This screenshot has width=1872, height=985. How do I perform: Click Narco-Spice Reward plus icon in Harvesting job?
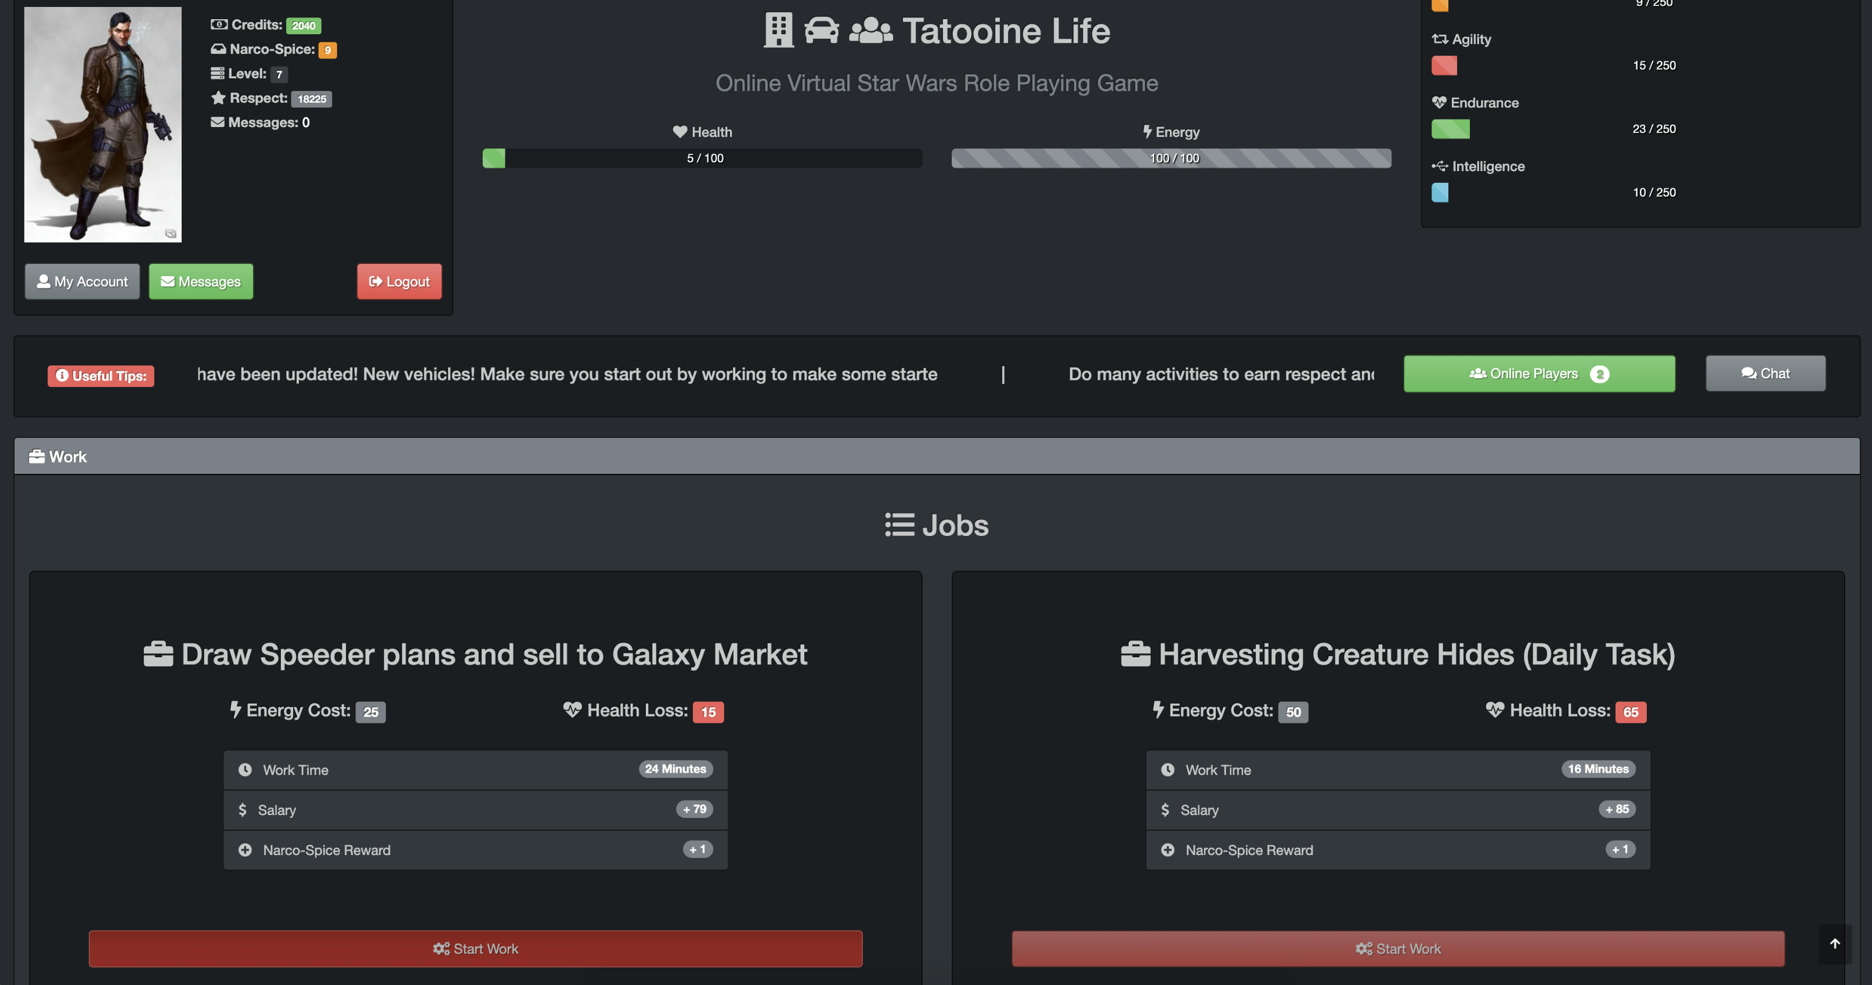pyautogui.click(x=1167, y=850)
